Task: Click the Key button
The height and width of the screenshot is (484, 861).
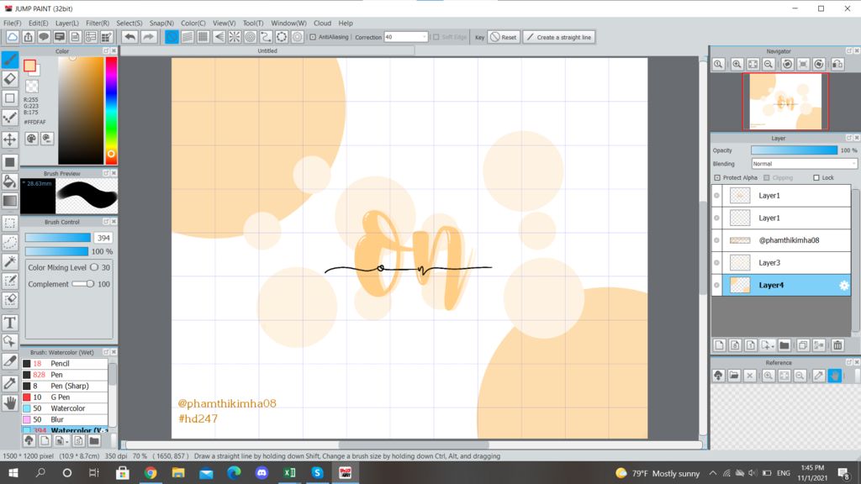Action: 479,37
